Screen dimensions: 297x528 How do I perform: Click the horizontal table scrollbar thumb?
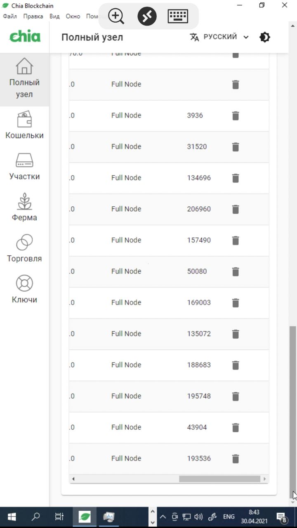pos(219,479)
